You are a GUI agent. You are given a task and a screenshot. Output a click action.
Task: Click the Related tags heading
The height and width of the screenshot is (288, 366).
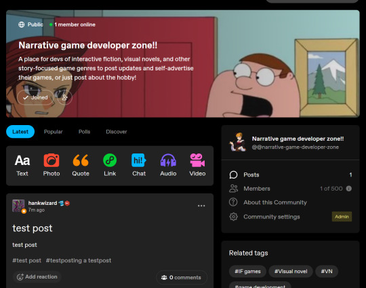pyautogui.click(x=248, y=253)
